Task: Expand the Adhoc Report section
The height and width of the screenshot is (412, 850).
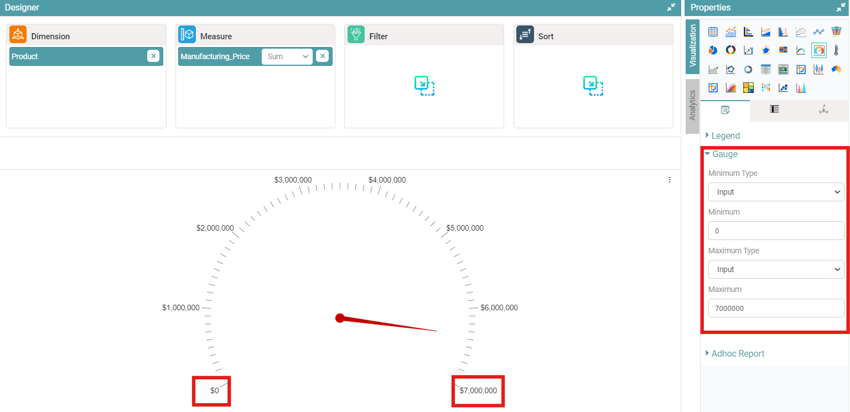Action: tap(738, 353)
